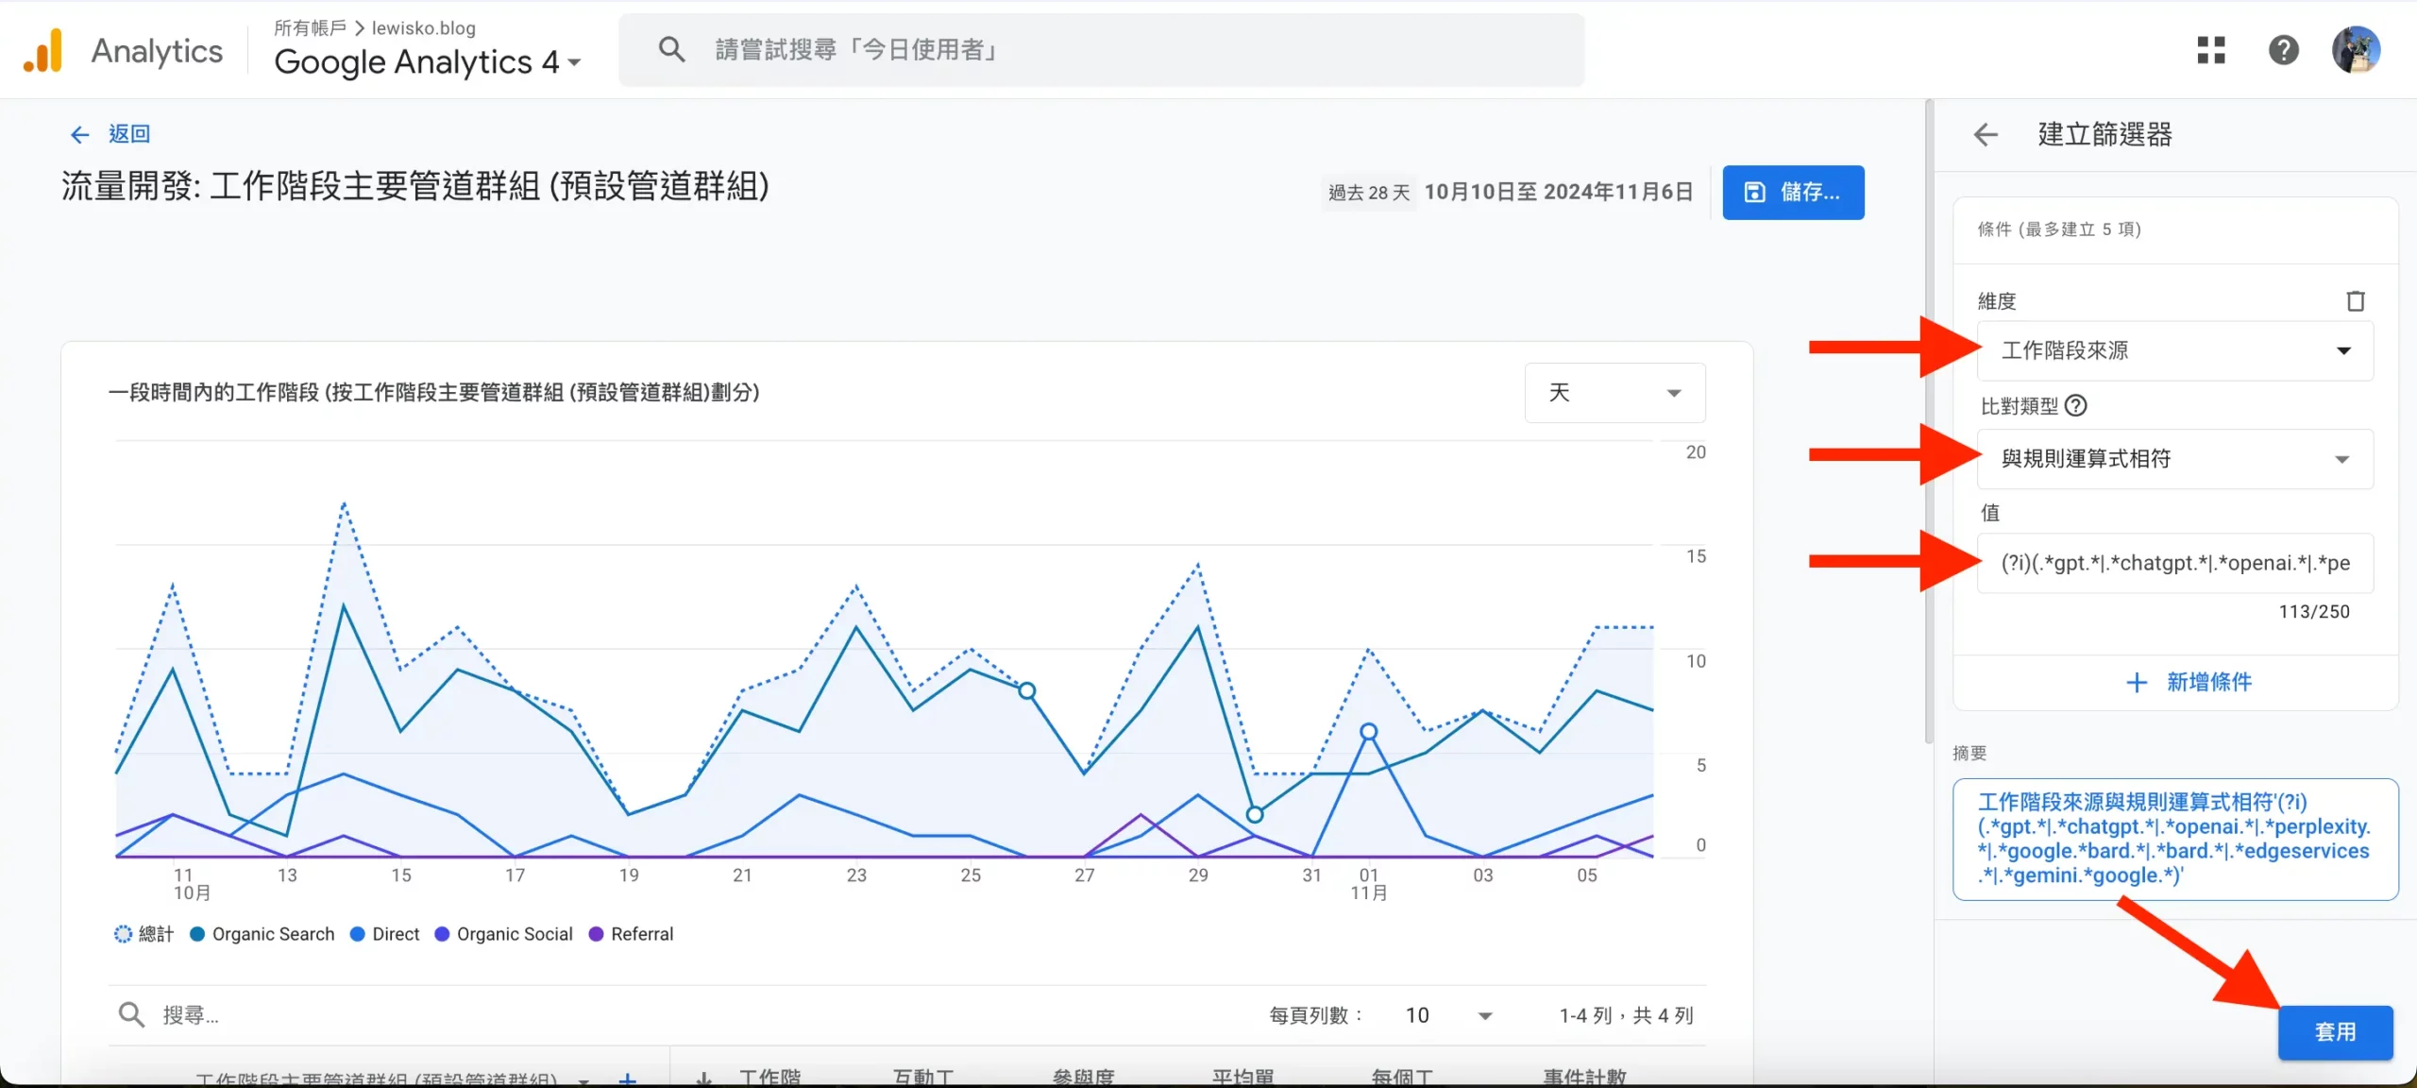Click the magnifier icon in table search
The image size is (2417, 1088).
(130, 1015)
